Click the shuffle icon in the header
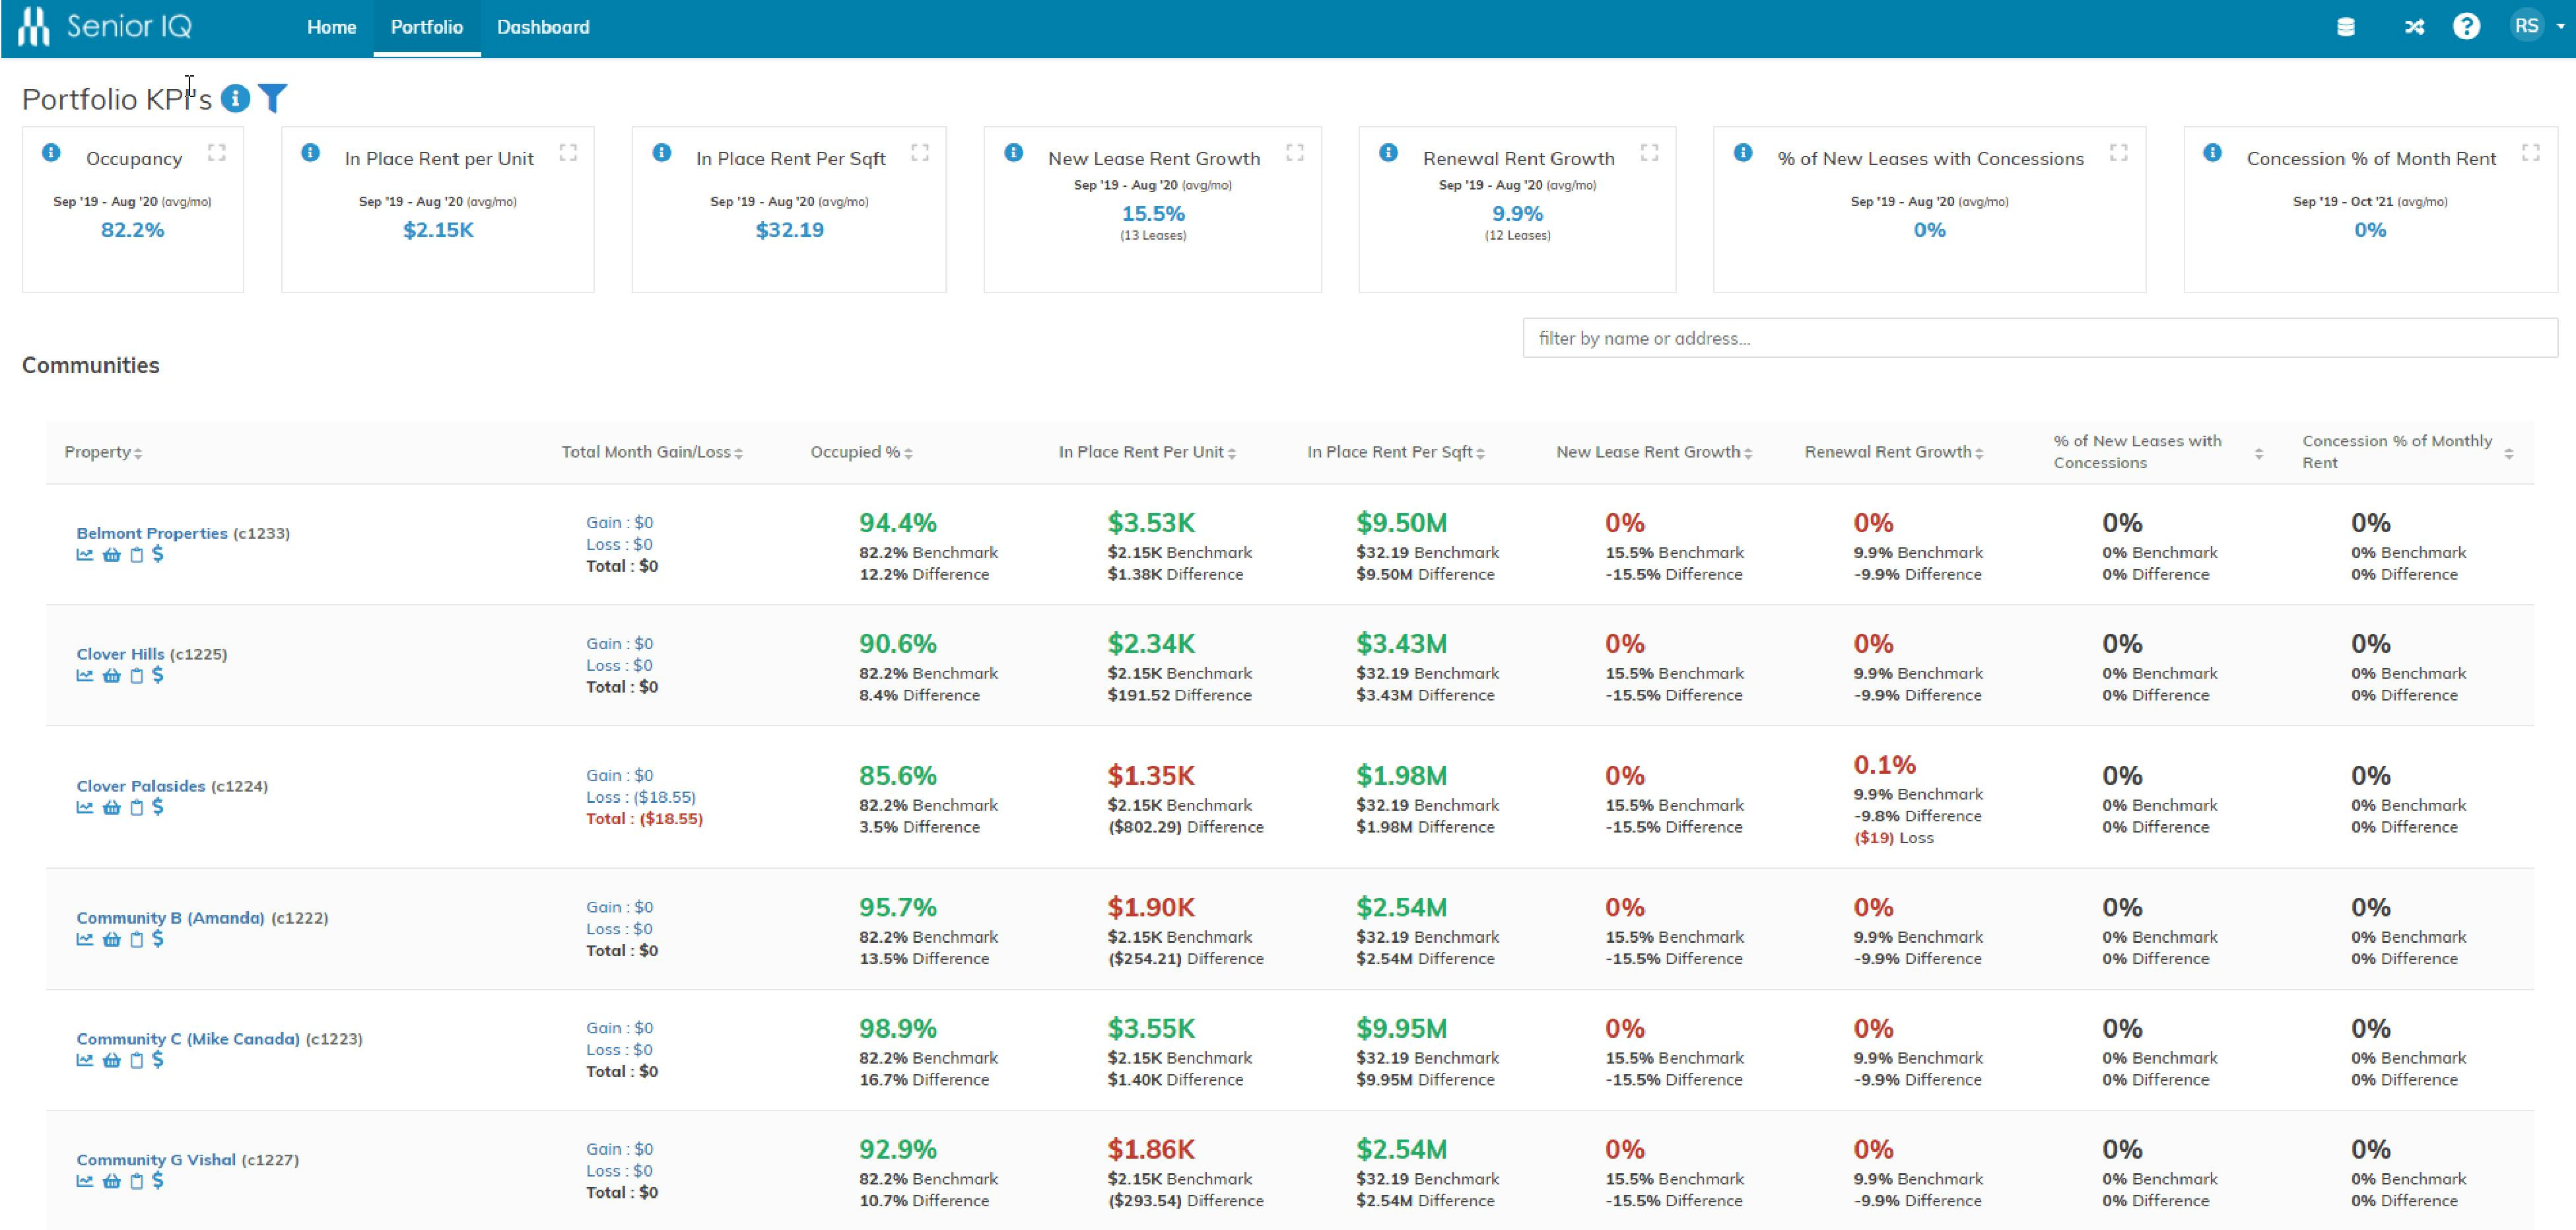The height and width of the screenshot is (1230, 2576). point(2414,27)
